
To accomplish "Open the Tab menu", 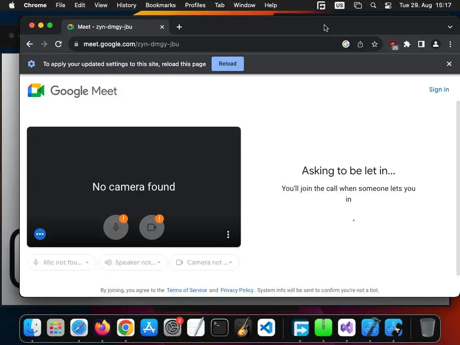I will point(219,5).
